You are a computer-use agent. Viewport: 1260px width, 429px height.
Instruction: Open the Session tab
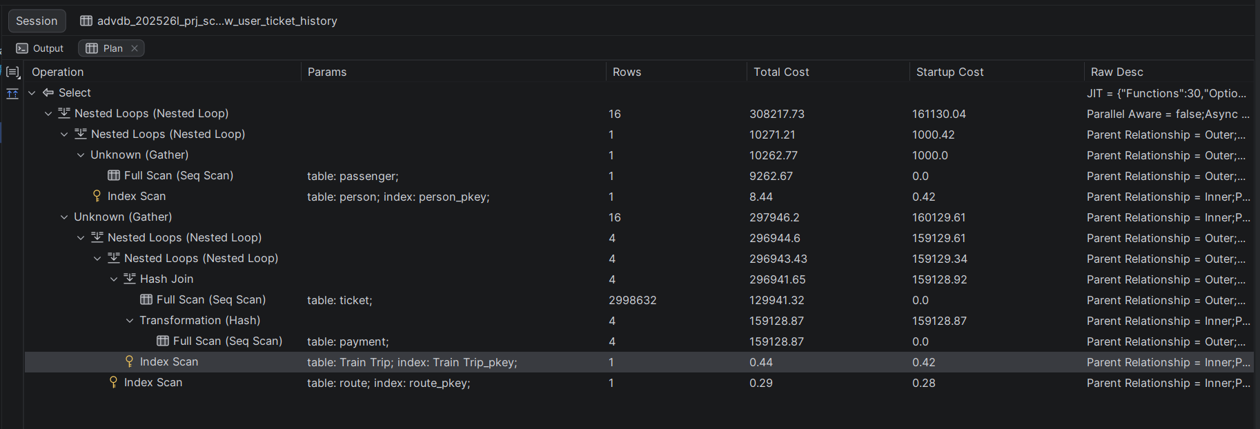[x=37, y=21]
